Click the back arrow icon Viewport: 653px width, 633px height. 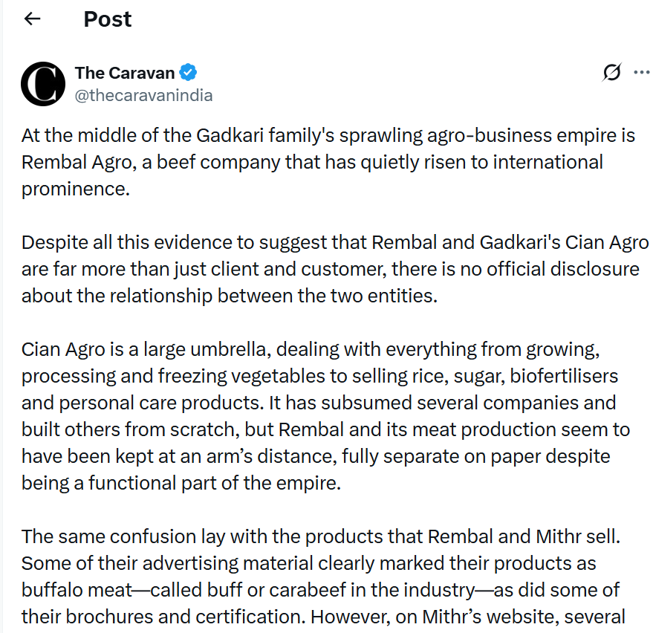tap(32, 19)
